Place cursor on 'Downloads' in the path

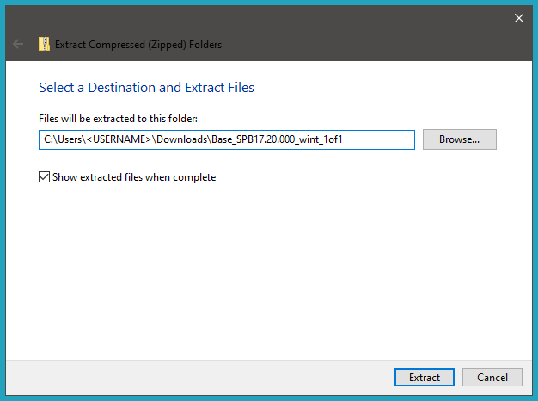pyautogui.click(x=182, y=139)
